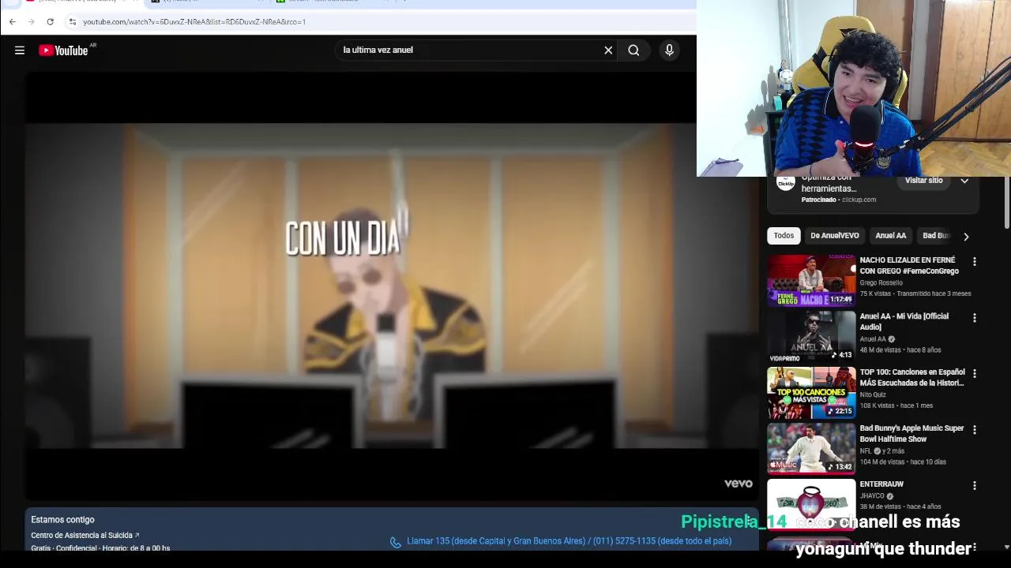Select the 'De AnuelVEVO' filter chip
1011x568 pixels.
(834, 236)
